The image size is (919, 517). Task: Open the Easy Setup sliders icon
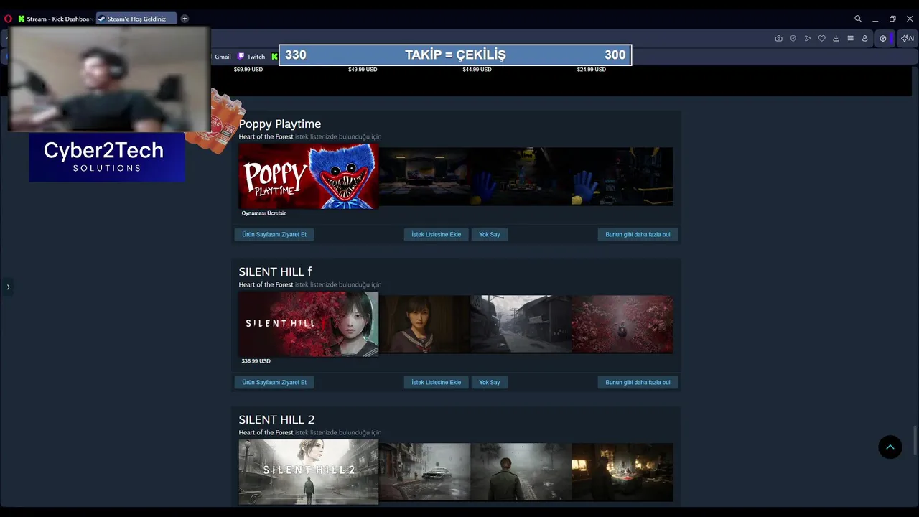850,38
